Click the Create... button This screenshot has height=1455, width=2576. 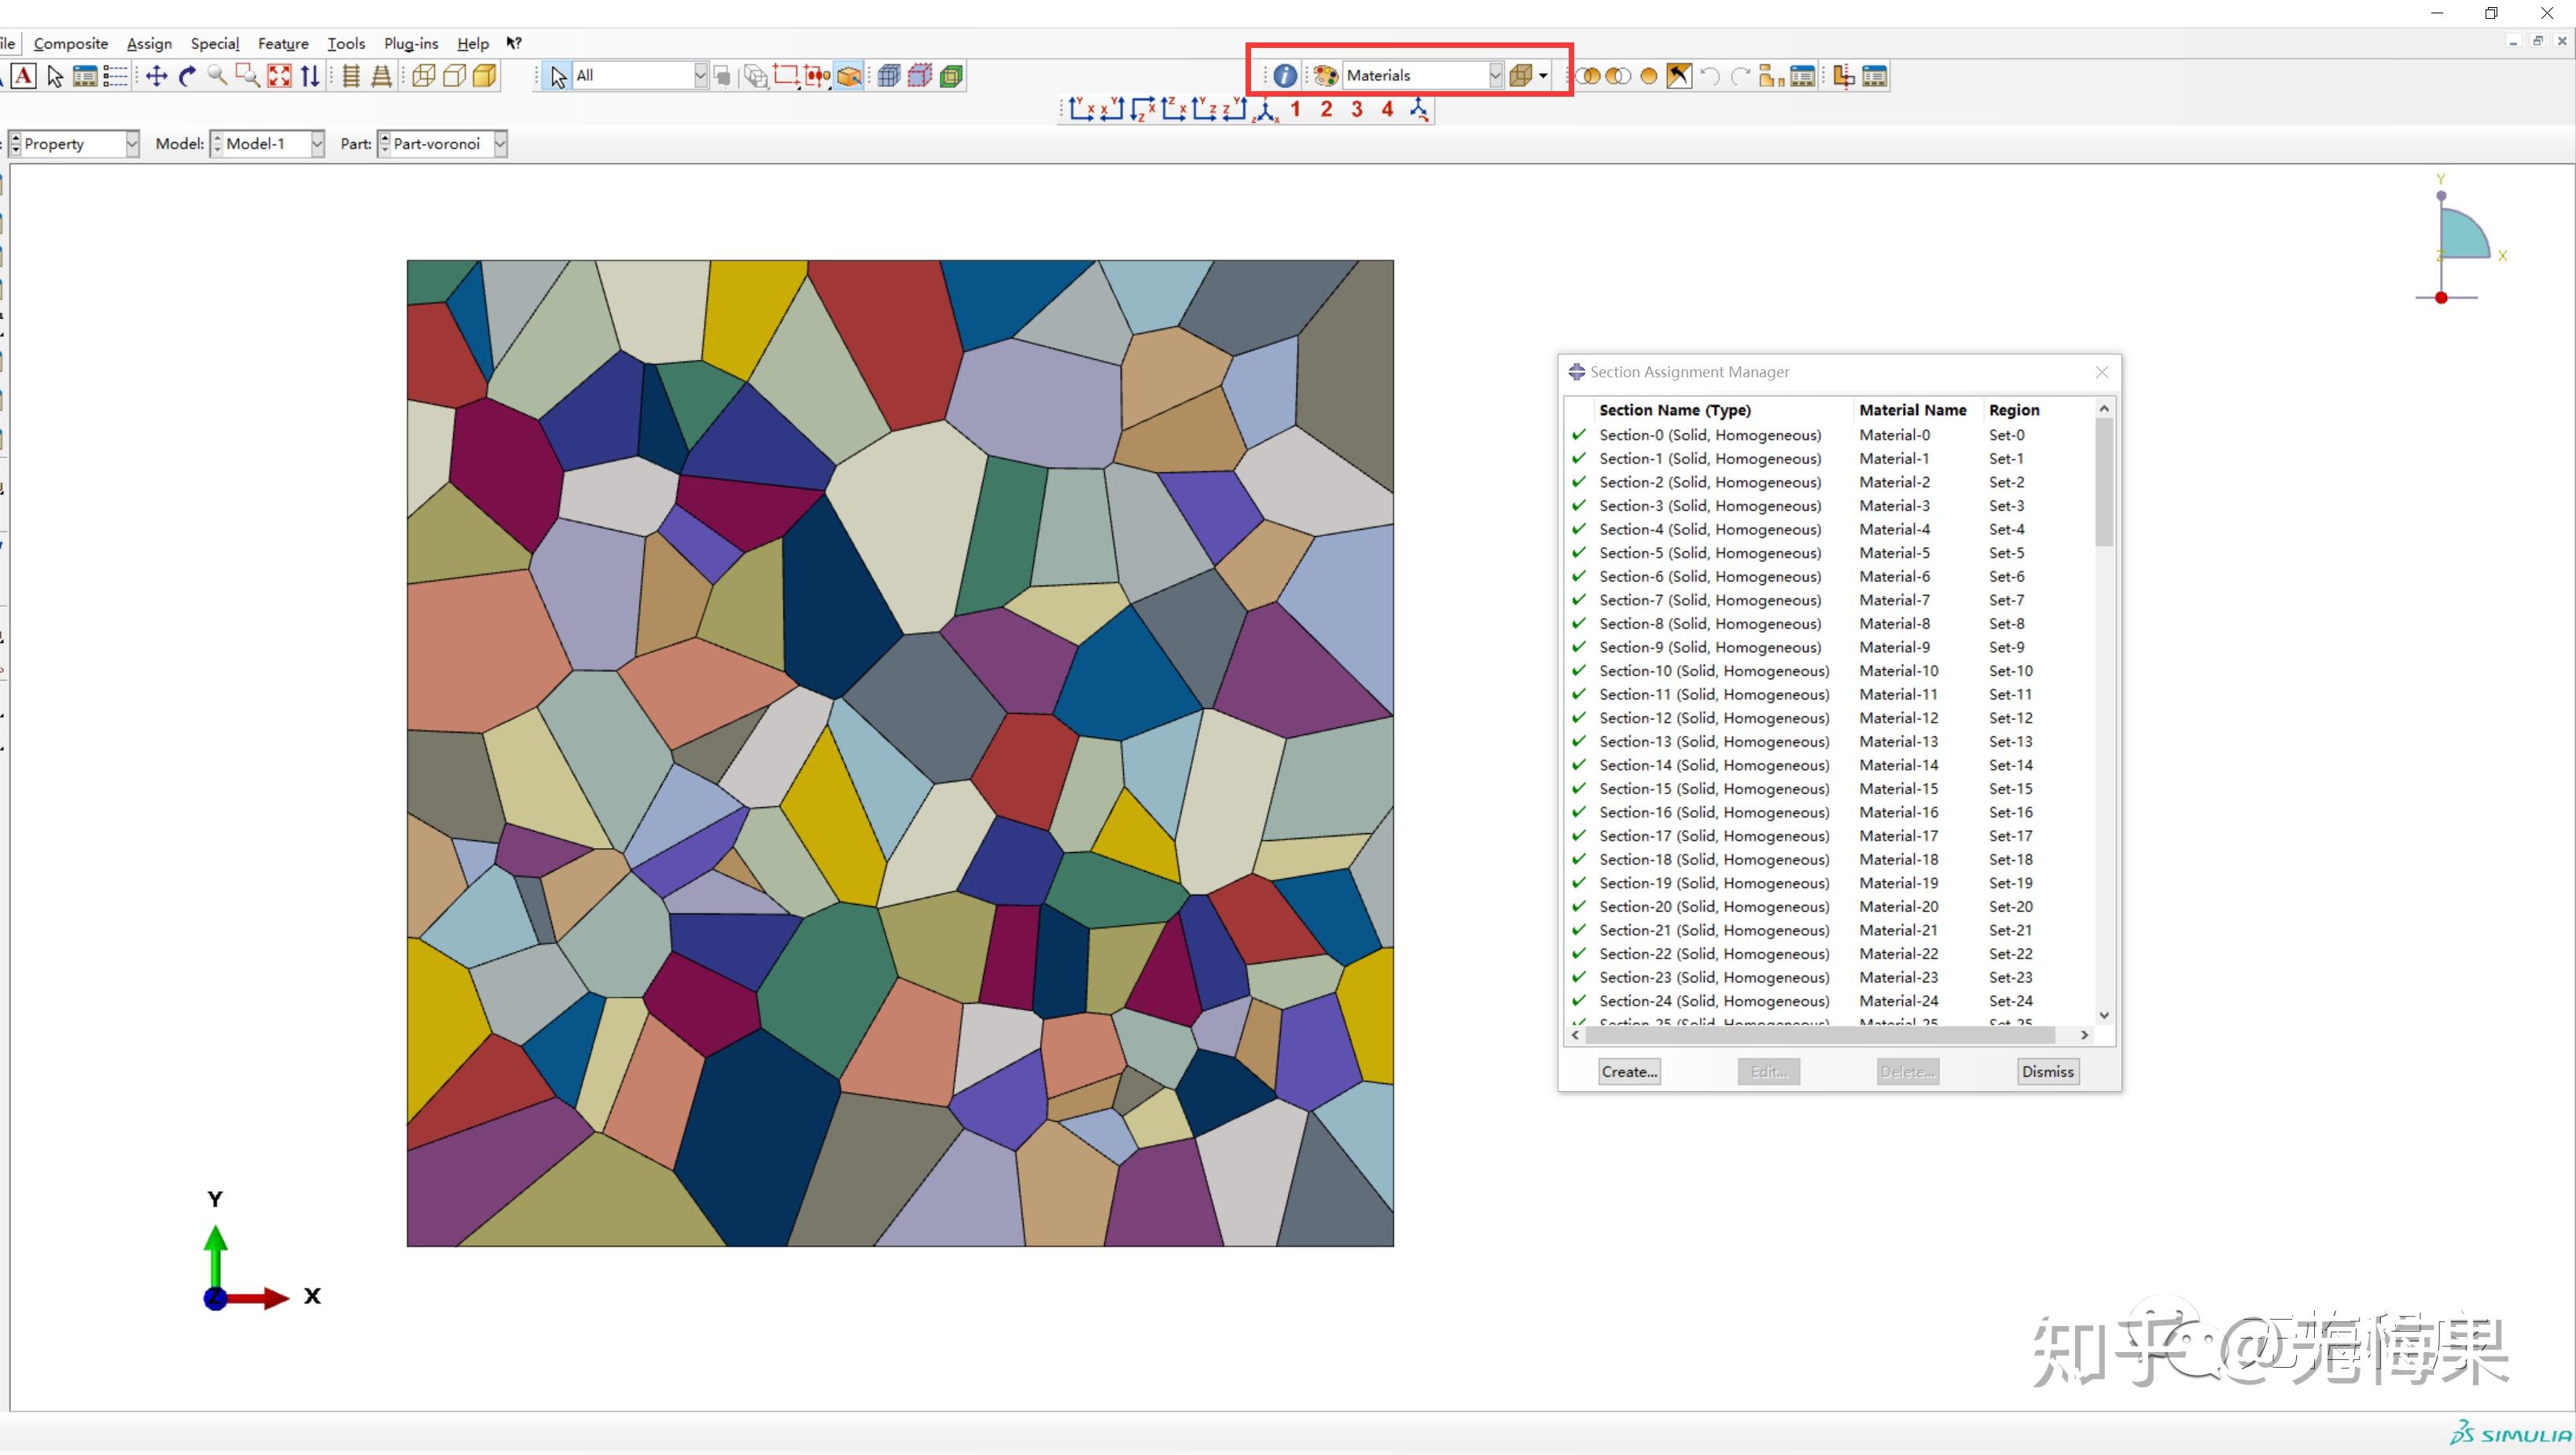tap(1629, 1071)
